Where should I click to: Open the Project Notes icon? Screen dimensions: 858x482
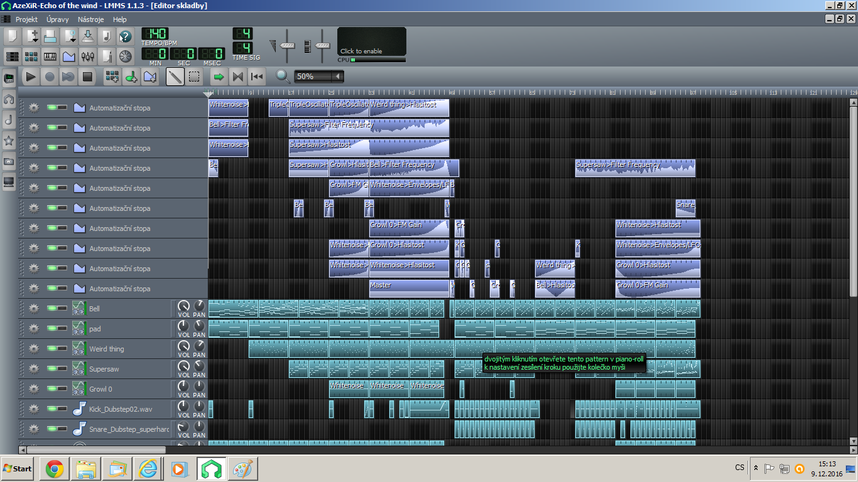107,56
